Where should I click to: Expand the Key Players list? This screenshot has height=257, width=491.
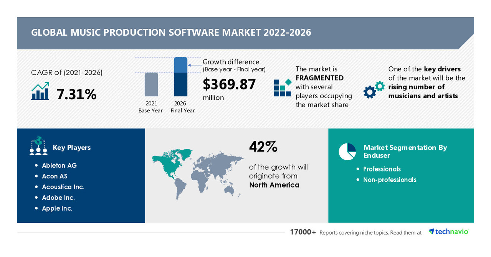[71, 147]
